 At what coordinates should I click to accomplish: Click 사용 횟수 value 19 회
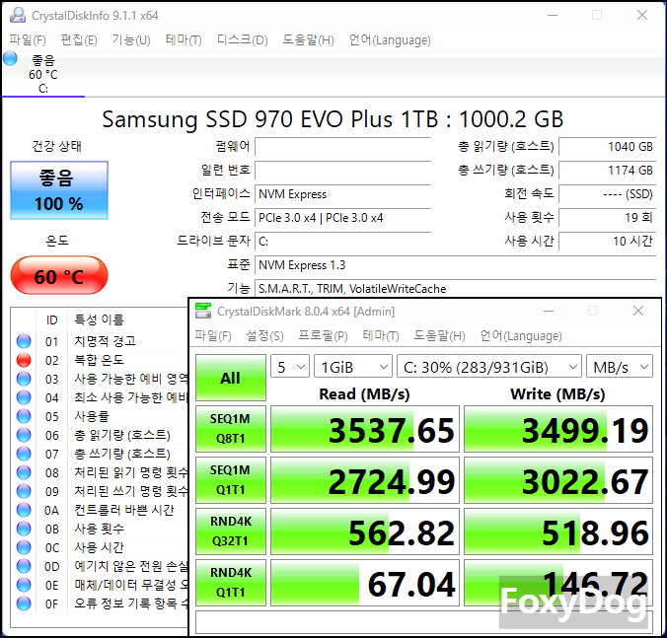pos(608,218)
